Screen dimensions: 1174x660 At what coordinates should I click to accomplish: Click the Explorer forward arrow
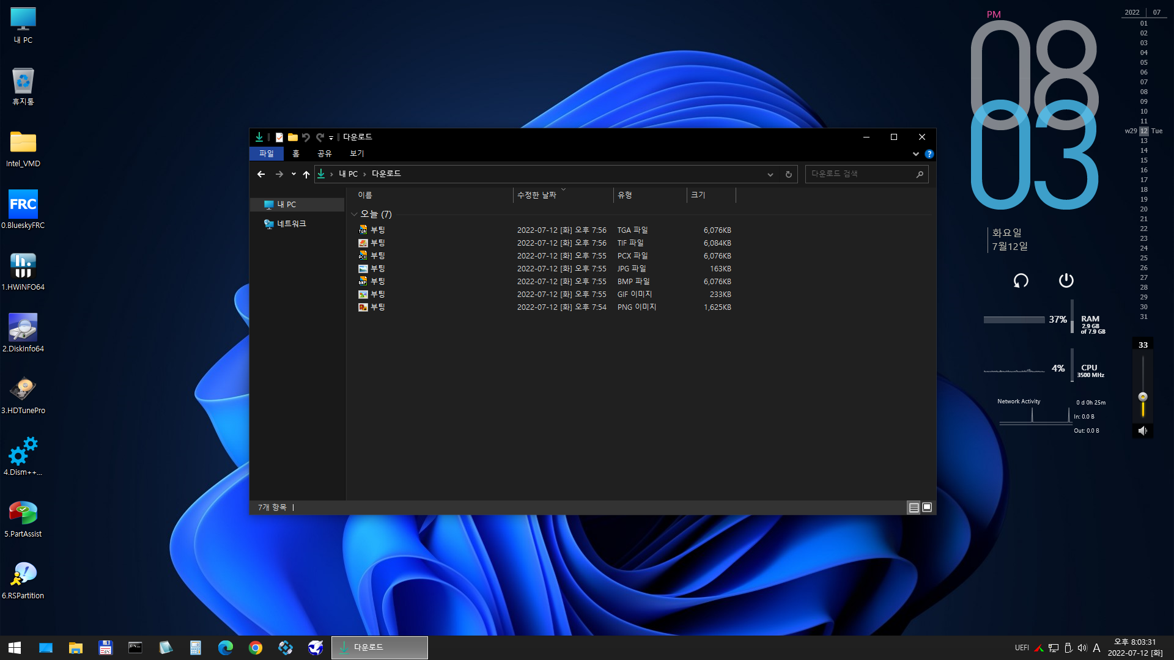point(279,174)
